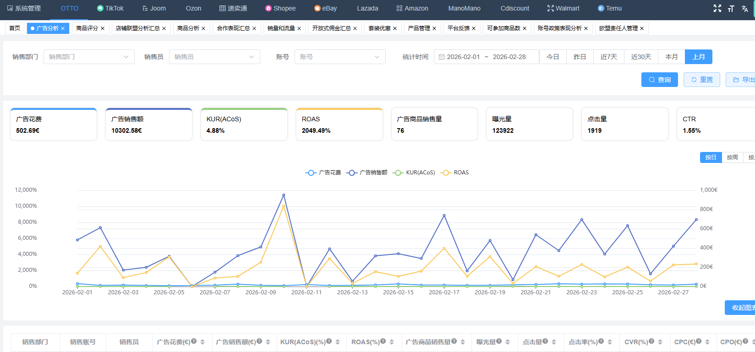
Task: Open the 销量和流量 tab
Action: pyautogui.click(x=281, y=28)
